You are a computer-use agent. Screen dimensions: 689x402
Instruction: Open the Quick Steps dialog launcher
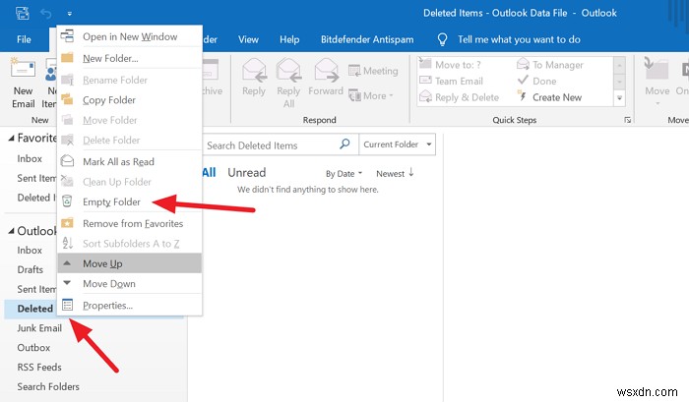pyautogui.click(x=628, y=120)
